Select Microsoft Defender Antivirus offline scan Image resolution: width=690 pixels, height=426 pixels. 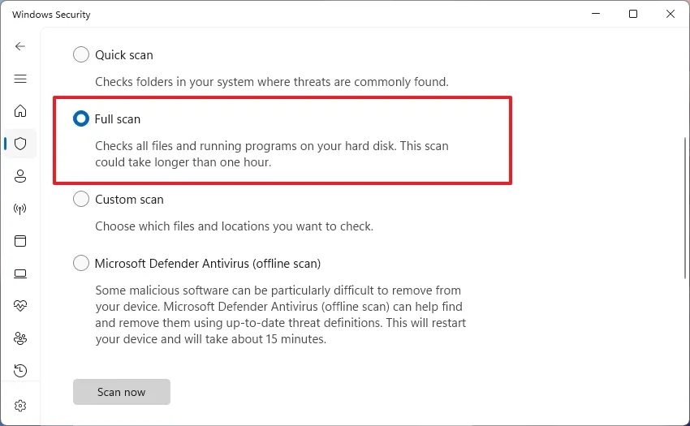pyautogui.click(x=81, y=264)
